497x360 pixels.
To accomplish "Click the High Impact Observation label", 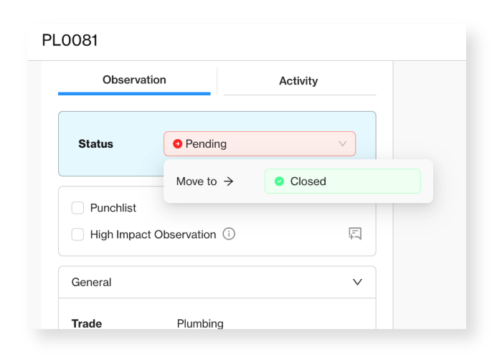I will (153, 235).
